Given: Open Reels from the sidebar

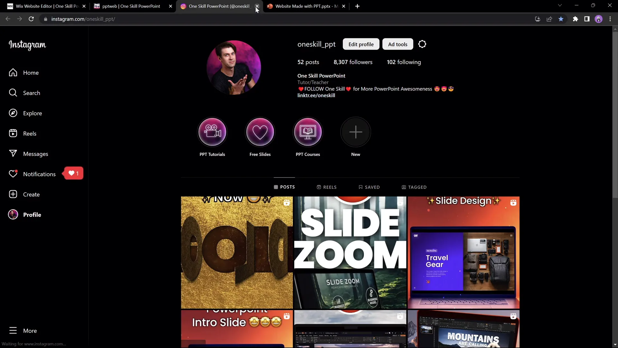Looking at the screenshot, I should 23,134.
